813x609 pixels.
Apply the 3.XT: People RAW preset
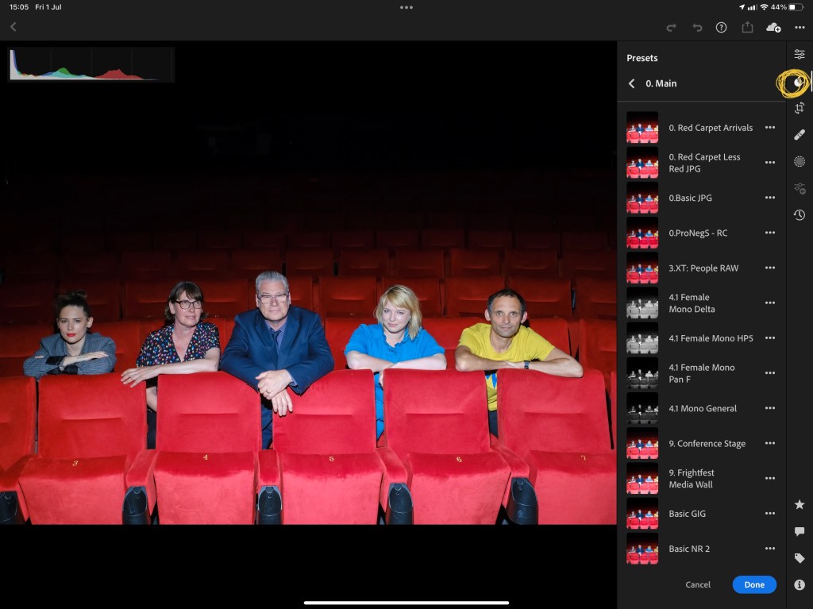[703, 268]
